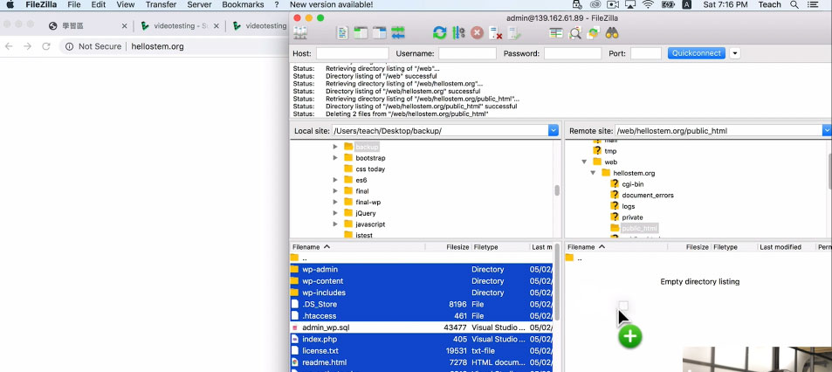The image size is (832, 372).
Task: Open the Local site path dropdown
Action: 553,130
